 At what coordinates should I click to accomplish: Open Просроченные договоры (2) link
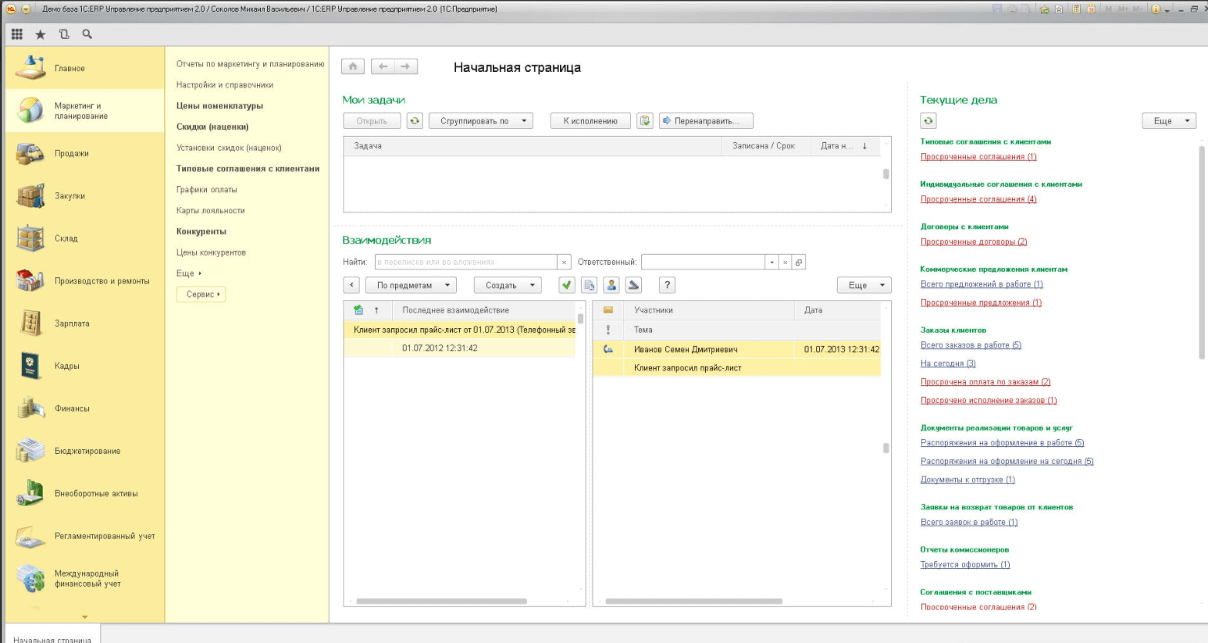click(973, 242)
